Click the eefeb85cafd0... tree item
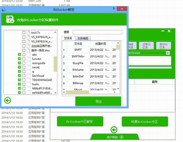The image size is (183, 142). [42, 93]
